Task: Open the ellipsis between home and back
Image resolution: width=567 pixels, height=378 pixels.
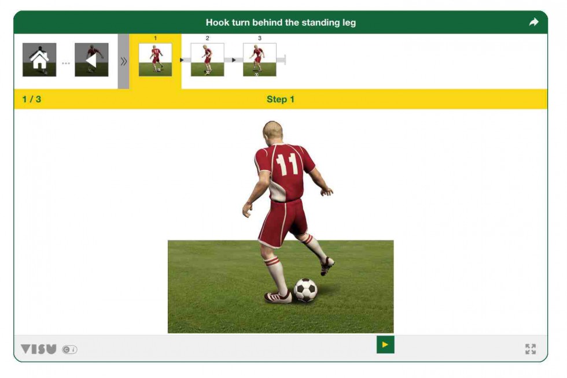Action: tap(66, 63)
